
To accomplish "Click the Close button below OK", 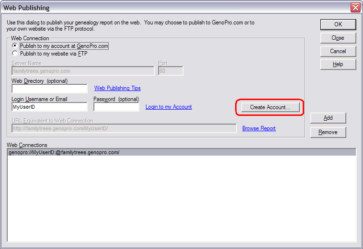I will coord(338,38).
